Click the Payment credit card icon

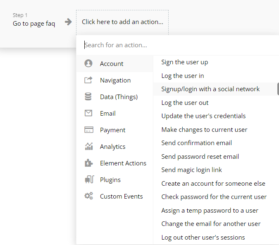(88, 130)
